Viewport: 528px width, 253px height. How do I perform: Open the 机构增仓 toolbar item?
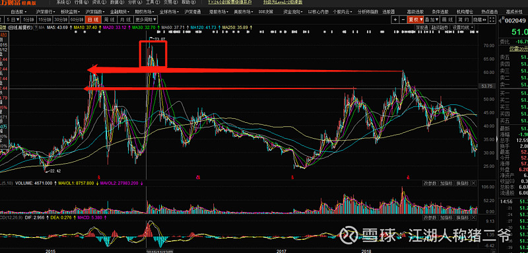tap(465, 11)
